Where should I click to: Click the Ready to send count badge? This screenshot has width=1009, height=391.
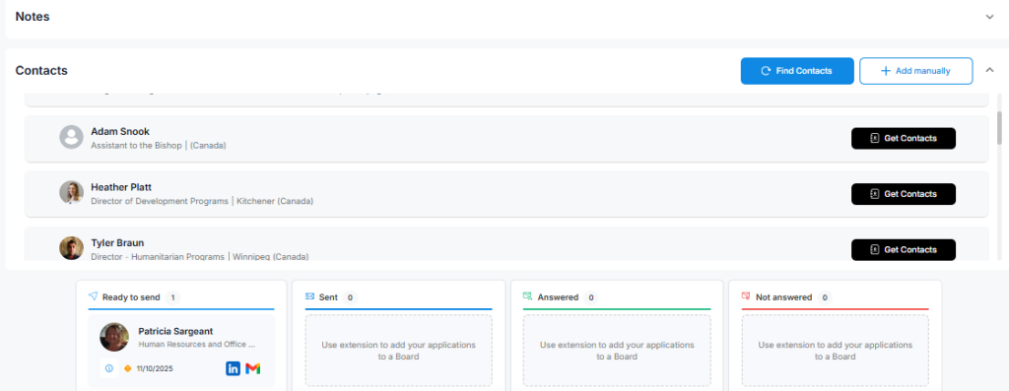[172, 297]
